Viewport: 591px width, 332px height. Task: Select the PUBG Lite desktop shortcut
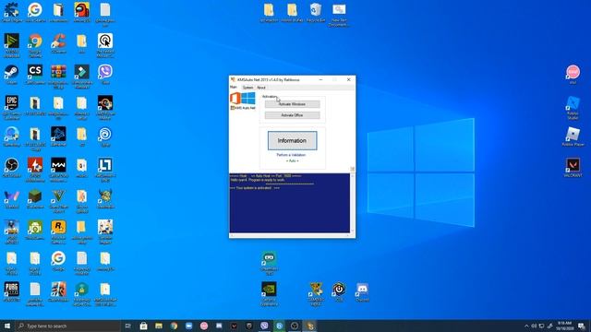click(x=12, y=291)
